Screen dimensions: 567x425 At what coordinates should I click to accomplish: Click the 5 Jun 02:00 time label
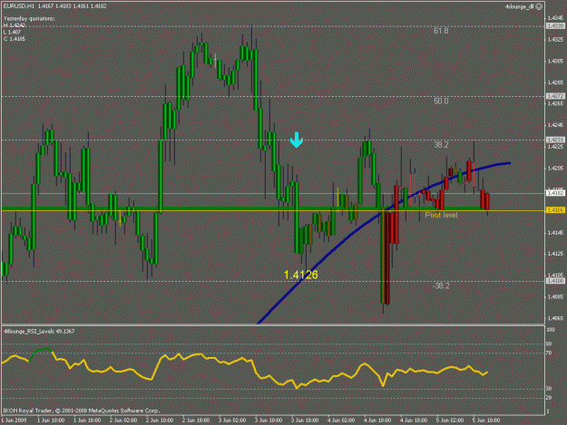click(449, 420)
